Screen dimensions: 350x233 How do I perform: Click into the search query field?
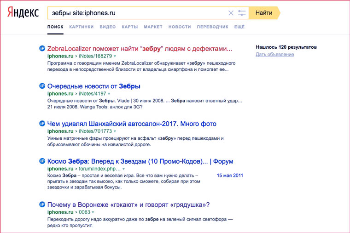coord(138,13)
